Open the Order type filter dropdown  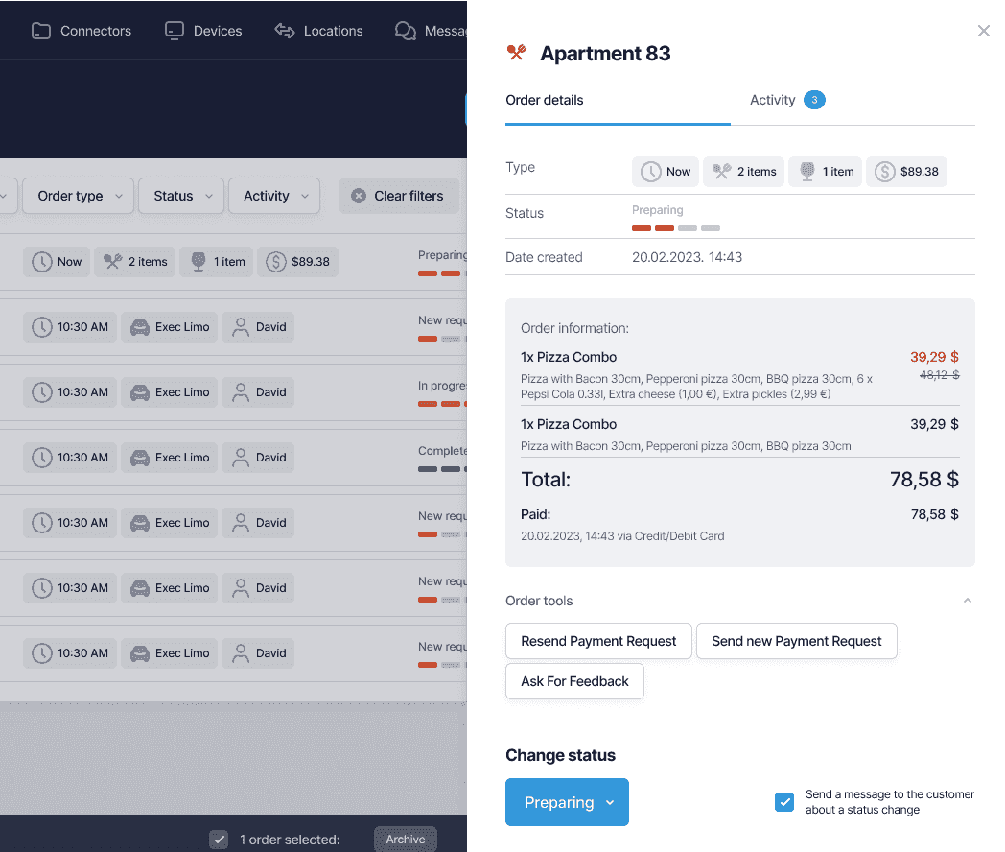[x=80, y=196]
